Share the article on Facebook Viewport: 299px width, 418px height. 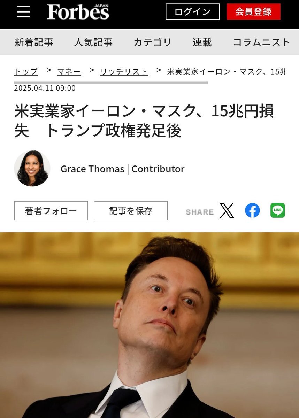coord(252,211)
